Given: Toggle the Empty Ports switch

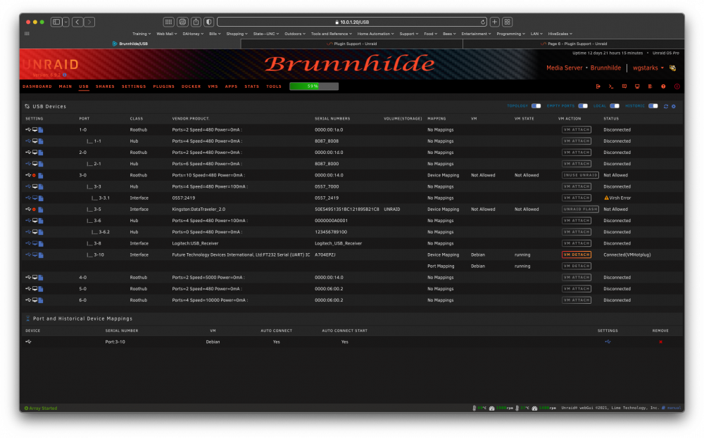Looking at the screenshot, I should coord(583,106).
